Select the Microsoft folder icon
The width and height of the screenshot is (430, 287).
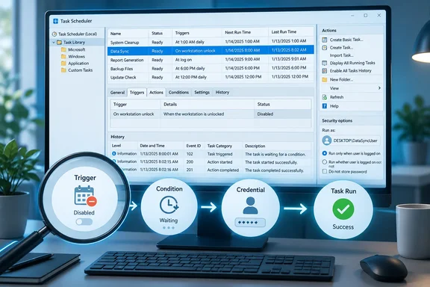click(63, 50)
